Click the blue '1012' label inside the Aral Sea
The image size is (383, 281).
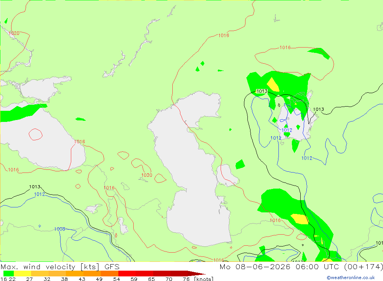tap(287, 130)
